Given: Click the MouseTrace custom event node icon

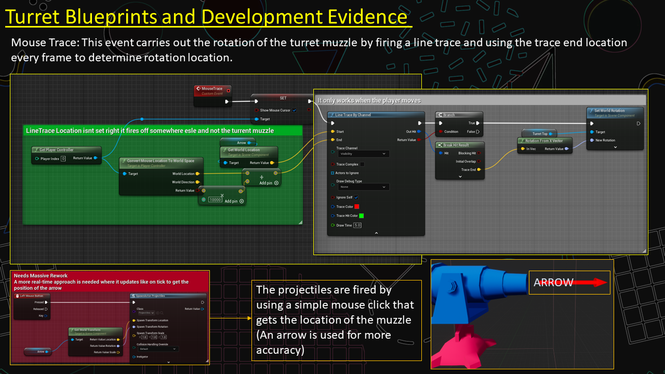Looking at the screenshot, I should pyautogui.click(x=199, y=89).
